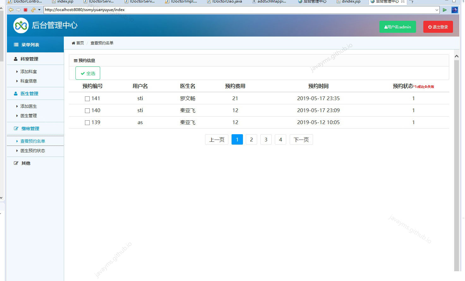Click the home icon in breadcrumb
Viewport: 465px width, 281px height.
[73, 43]
